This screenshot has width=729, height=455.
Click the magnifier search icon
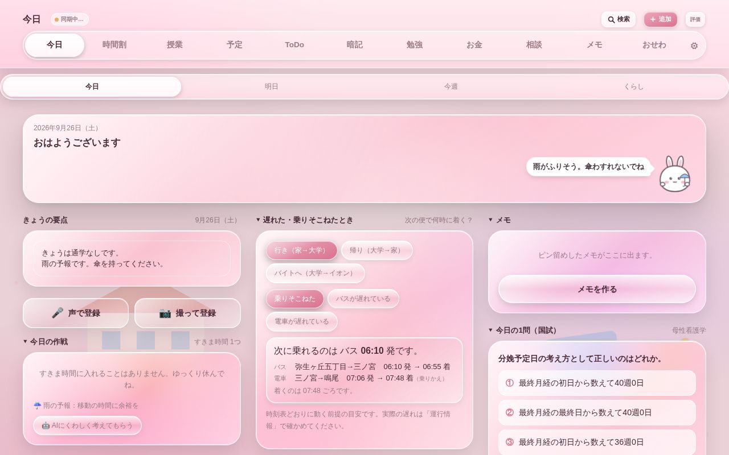point(611,19)
